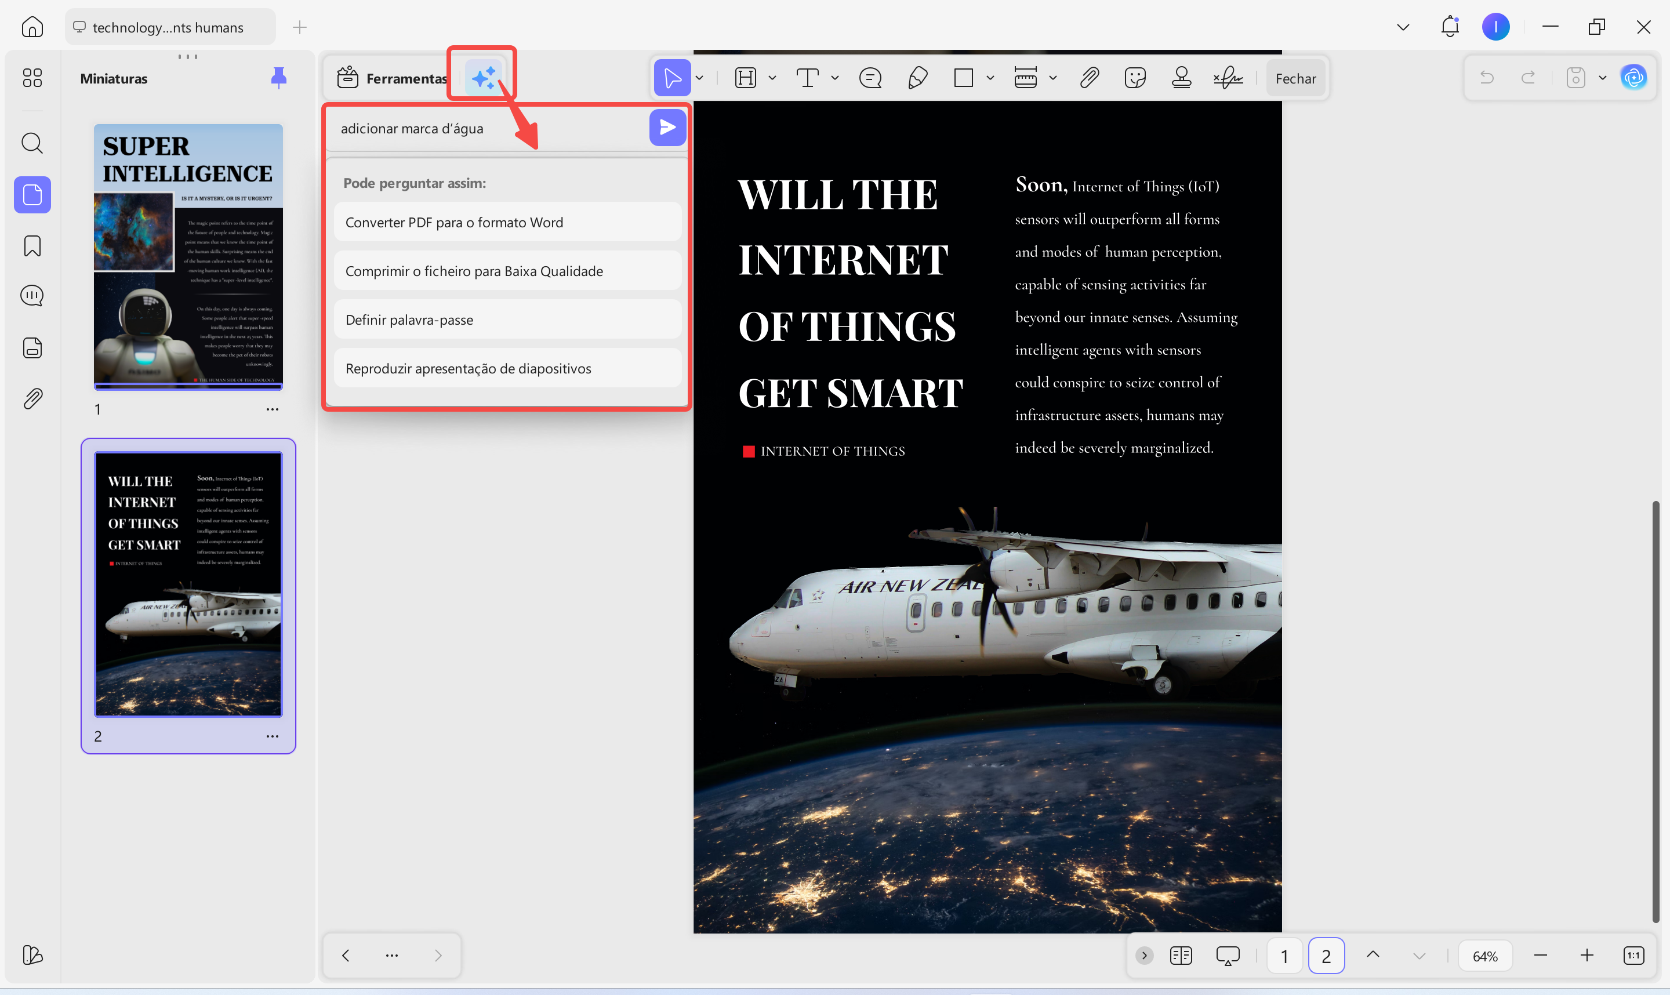Open the Sticker tool

point(1135,77)
